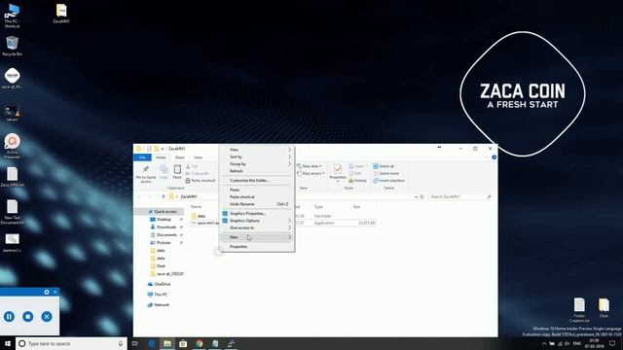This screenshot has height=350, width=623.
Task: Click Select all in the ribbon
Action: click(x=384, y=166)
